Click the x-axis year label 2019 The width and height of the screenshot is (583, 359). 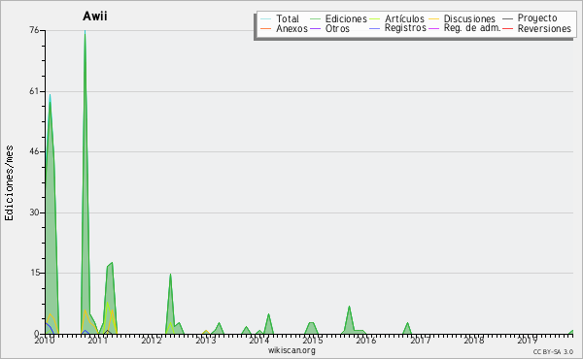point(528,340)
